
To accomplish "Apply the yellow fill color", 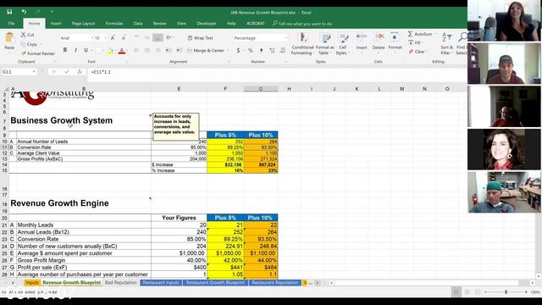I will (109, 51).
